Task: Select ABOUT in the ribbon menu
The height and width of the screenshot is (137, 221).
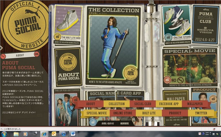Action: (91, 104)
